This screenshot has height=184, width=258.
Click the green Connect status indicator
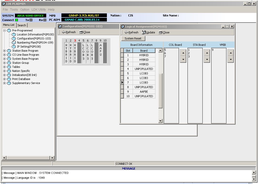pyautogui.click(x=16, y=20)
